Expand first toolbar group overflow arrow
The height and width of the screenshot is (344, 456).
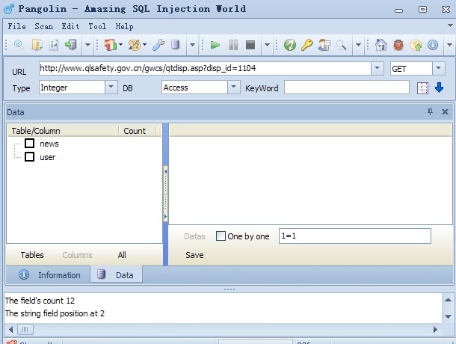coord(87,45)
